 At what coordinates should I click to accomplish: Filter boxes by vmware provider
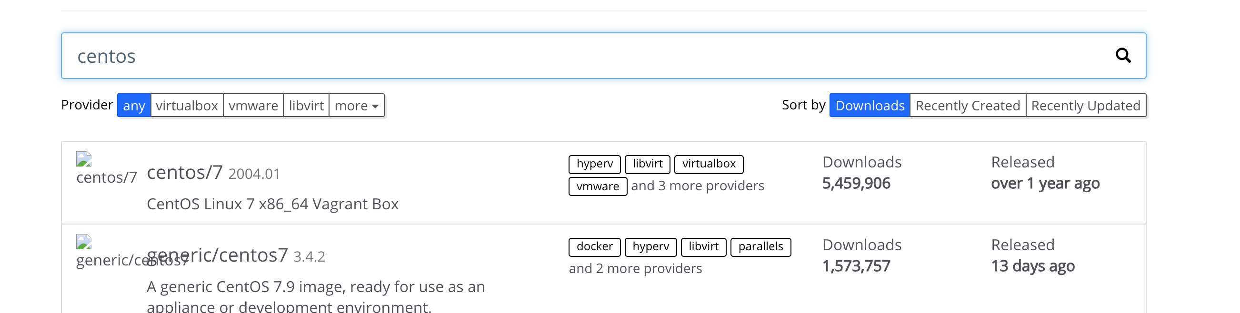(253, 105)
